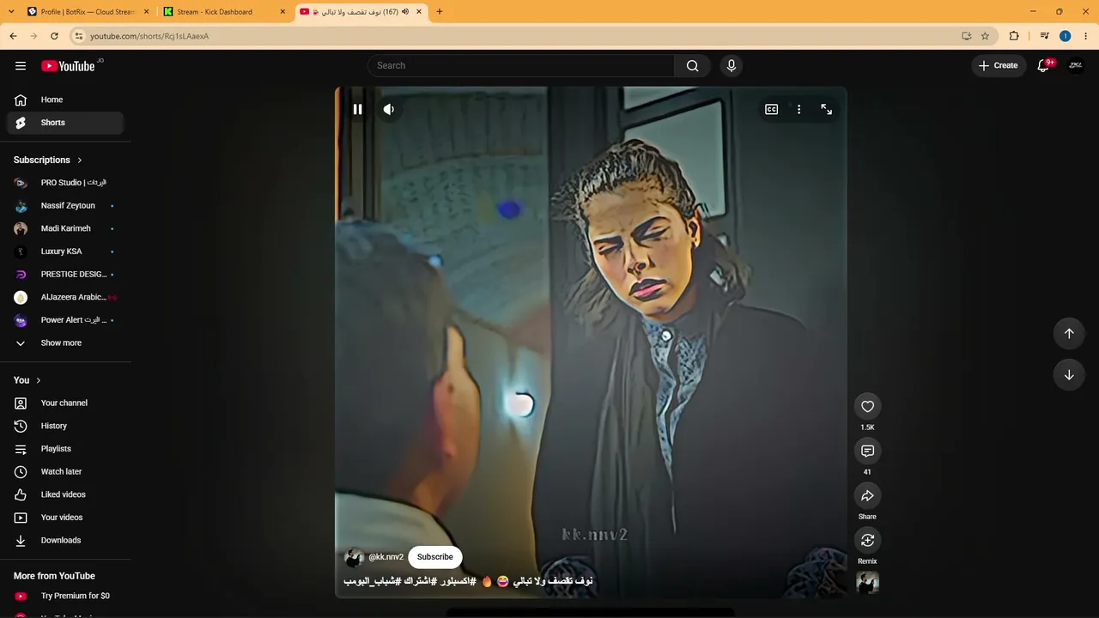Open the account avatar menu
1099x618 pixels.
tap(1076, 66)
